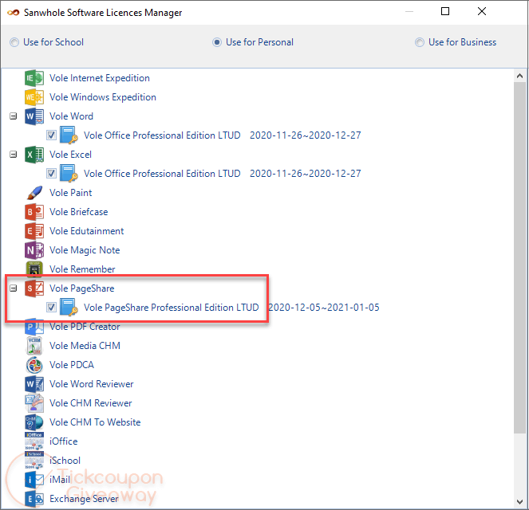
Task: Click licence key icon under Vole Word
Action: click(x=69, y=135)
